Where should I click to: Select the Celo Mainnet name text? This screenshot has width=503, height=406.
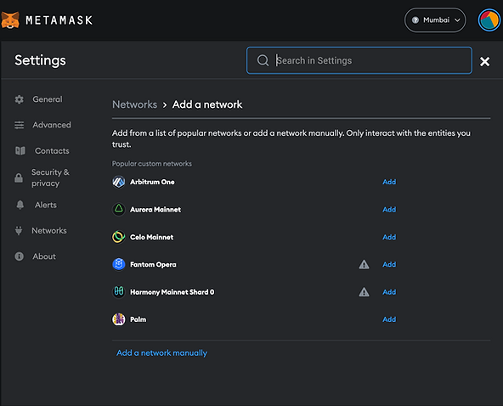tap(151, 237)
